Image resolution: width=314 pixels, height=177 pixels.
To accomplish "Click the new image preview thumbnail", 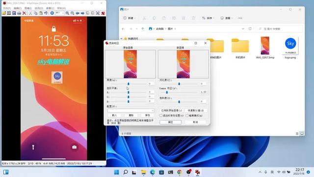I will point(183,64).
